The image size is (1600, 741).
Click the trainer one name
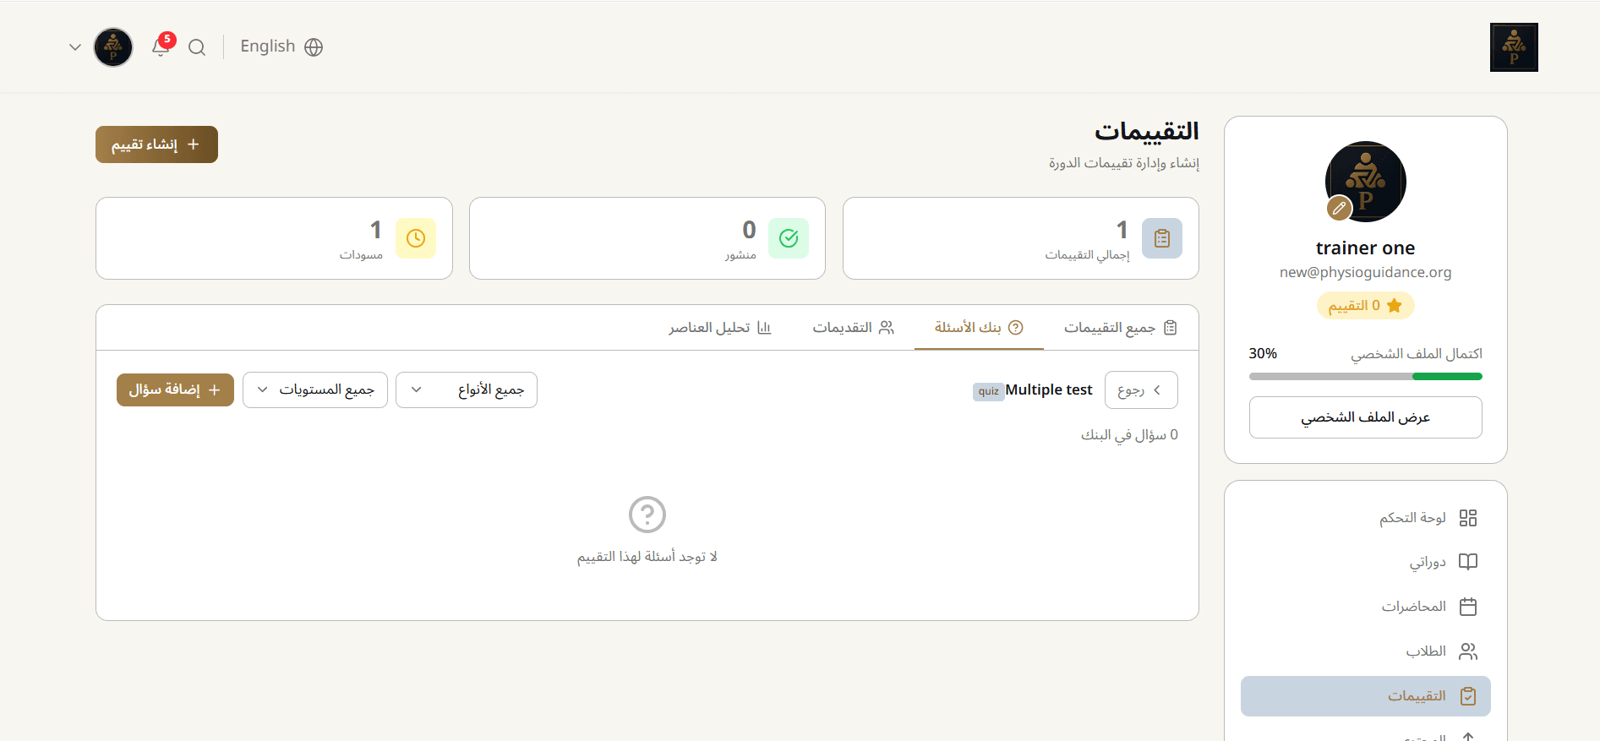(x=1366, y=248)
